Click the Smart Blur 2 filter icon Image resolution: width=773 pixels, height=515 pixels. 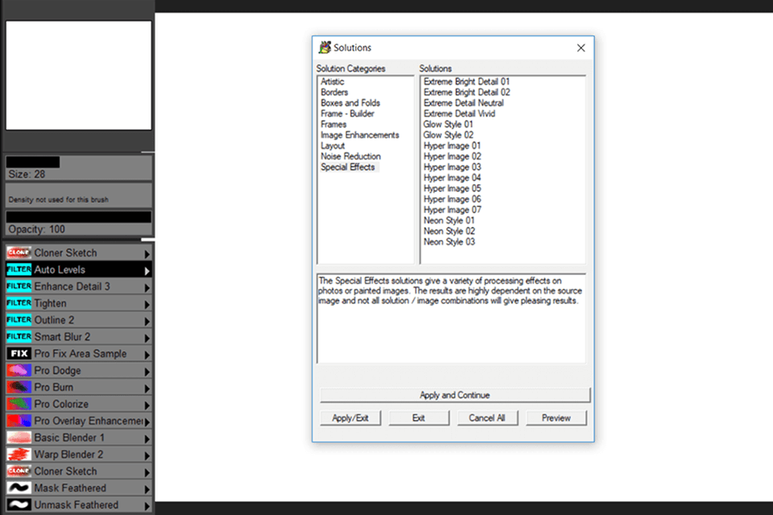click(x=19, y=336)
